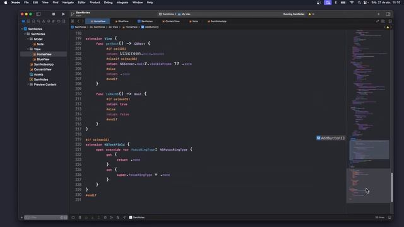
Task: Open the Test navigator tab
Action: [49, 21]
